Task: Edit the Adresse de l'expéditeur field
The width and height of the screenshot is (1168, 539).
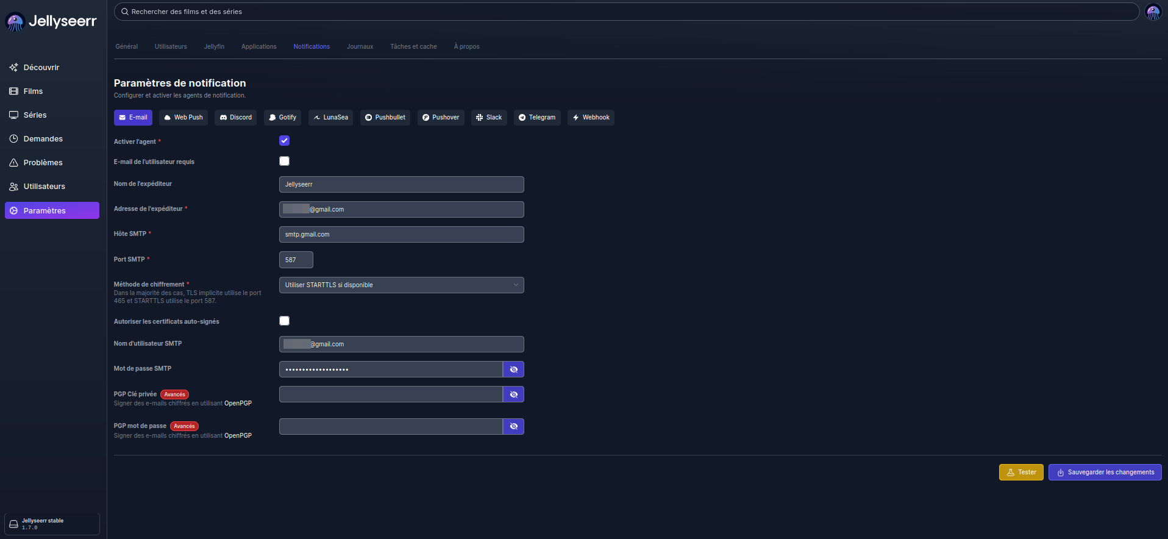Action: click(x=401, y=210)
